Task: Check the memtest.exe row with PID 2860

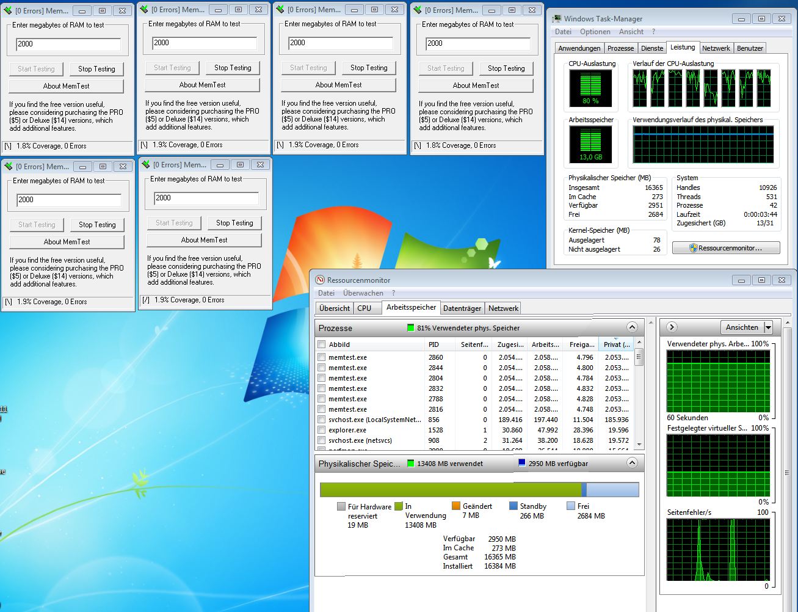Action: 322,357
